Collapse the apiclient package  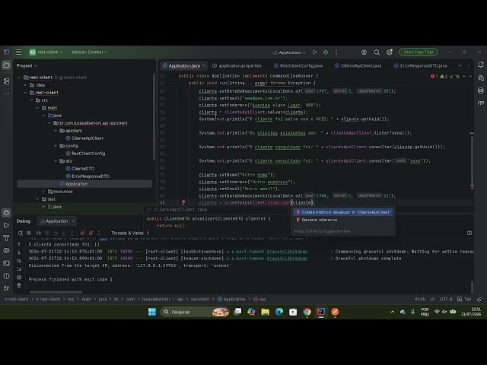[56, 131]
